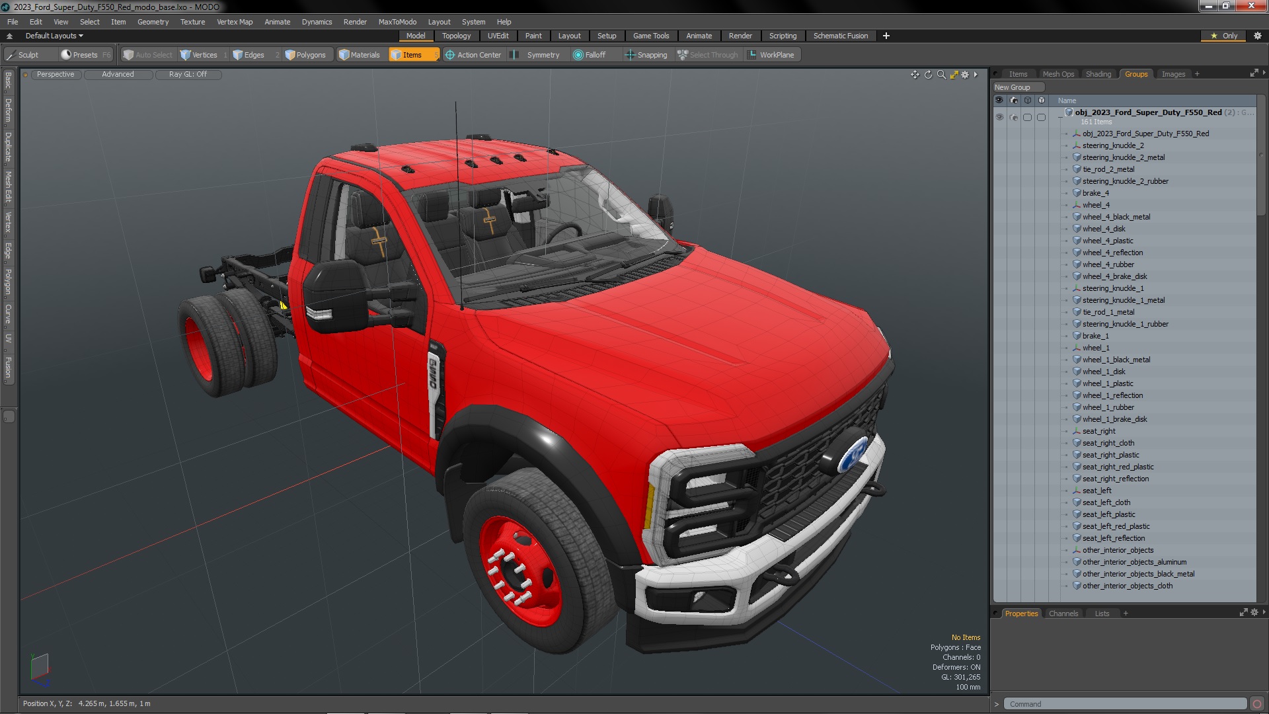Click the viewport zoom magnifier icon
This screenshot has width=1269, height=714.
pos(941,75)
